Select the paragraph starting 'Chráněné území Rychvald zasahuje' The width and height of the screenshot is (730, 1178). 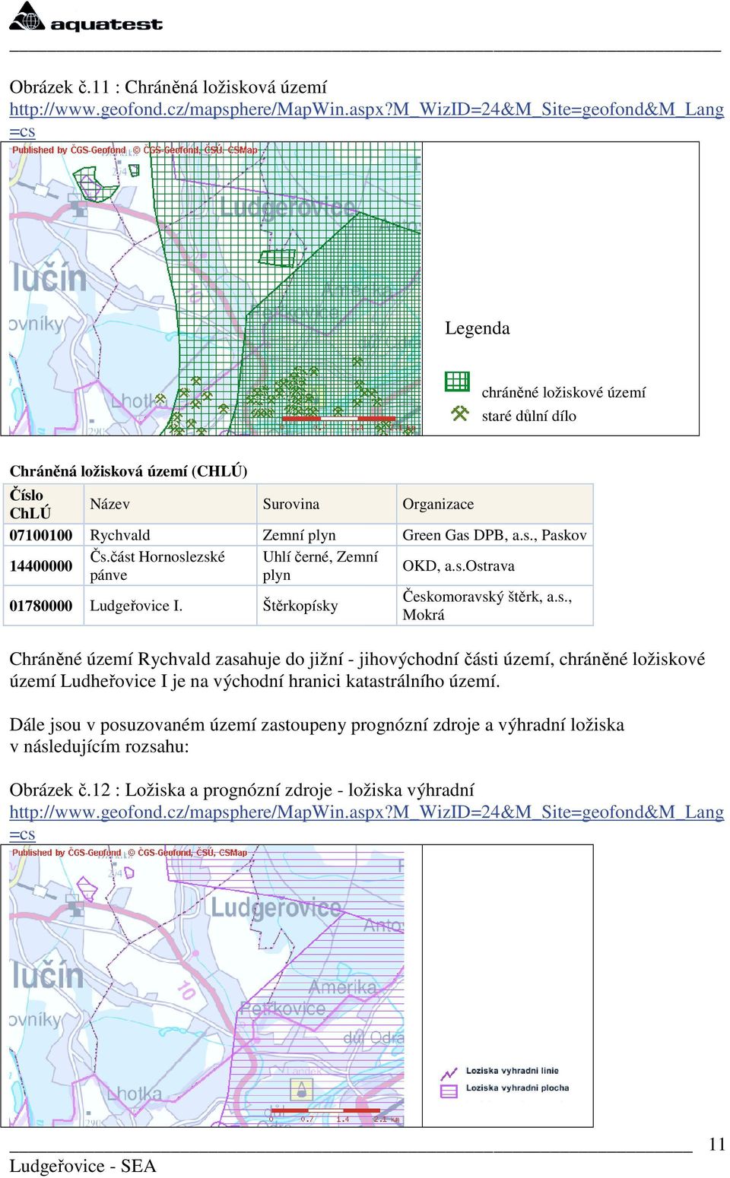pos(357,670)
